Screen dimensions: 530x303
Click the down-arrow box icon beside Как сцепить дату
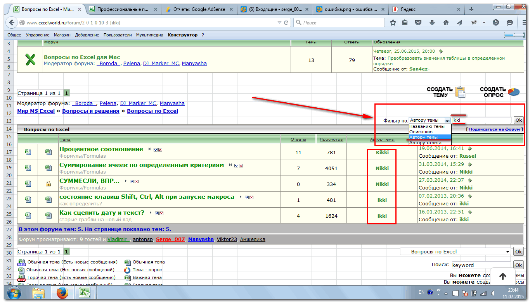coord(156,213)
